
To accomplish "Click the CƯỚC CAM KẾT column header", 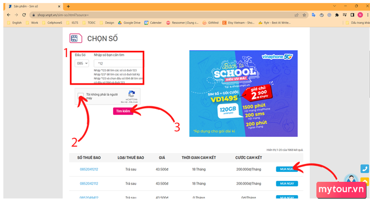I will coord(248,158).
